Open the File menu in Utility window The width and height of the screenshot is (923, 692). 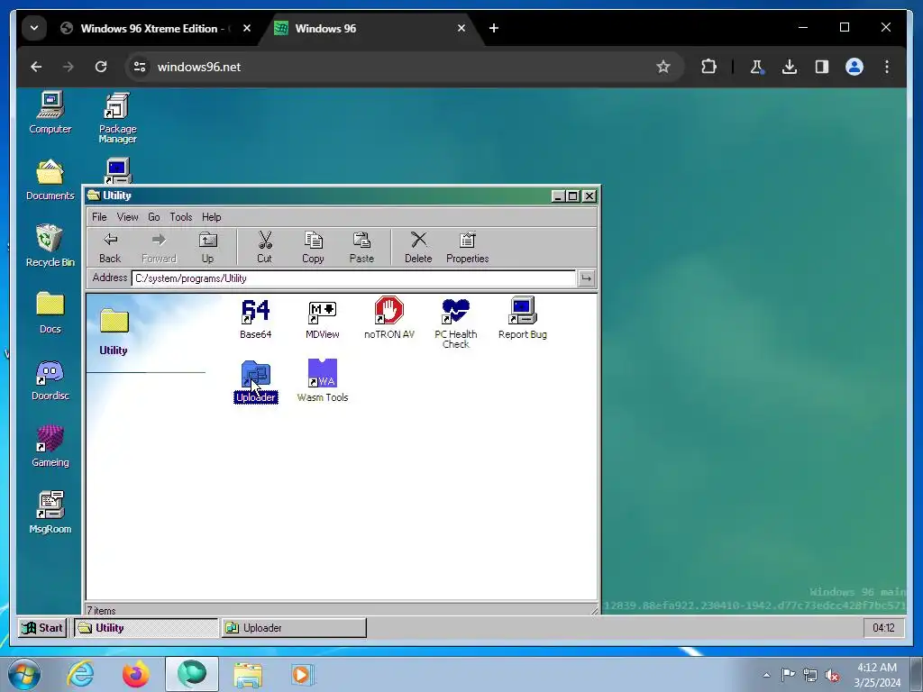tap(99, 217)
